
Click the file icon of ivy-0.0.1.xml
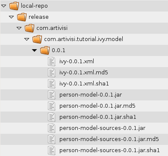pos(51,62)
